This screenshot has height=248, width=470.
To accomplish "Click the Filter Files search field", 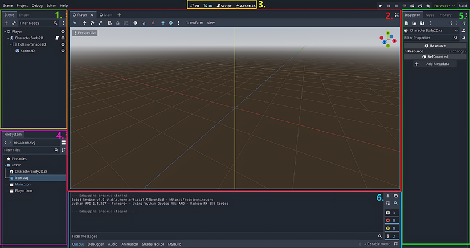I will click(31, 151).
